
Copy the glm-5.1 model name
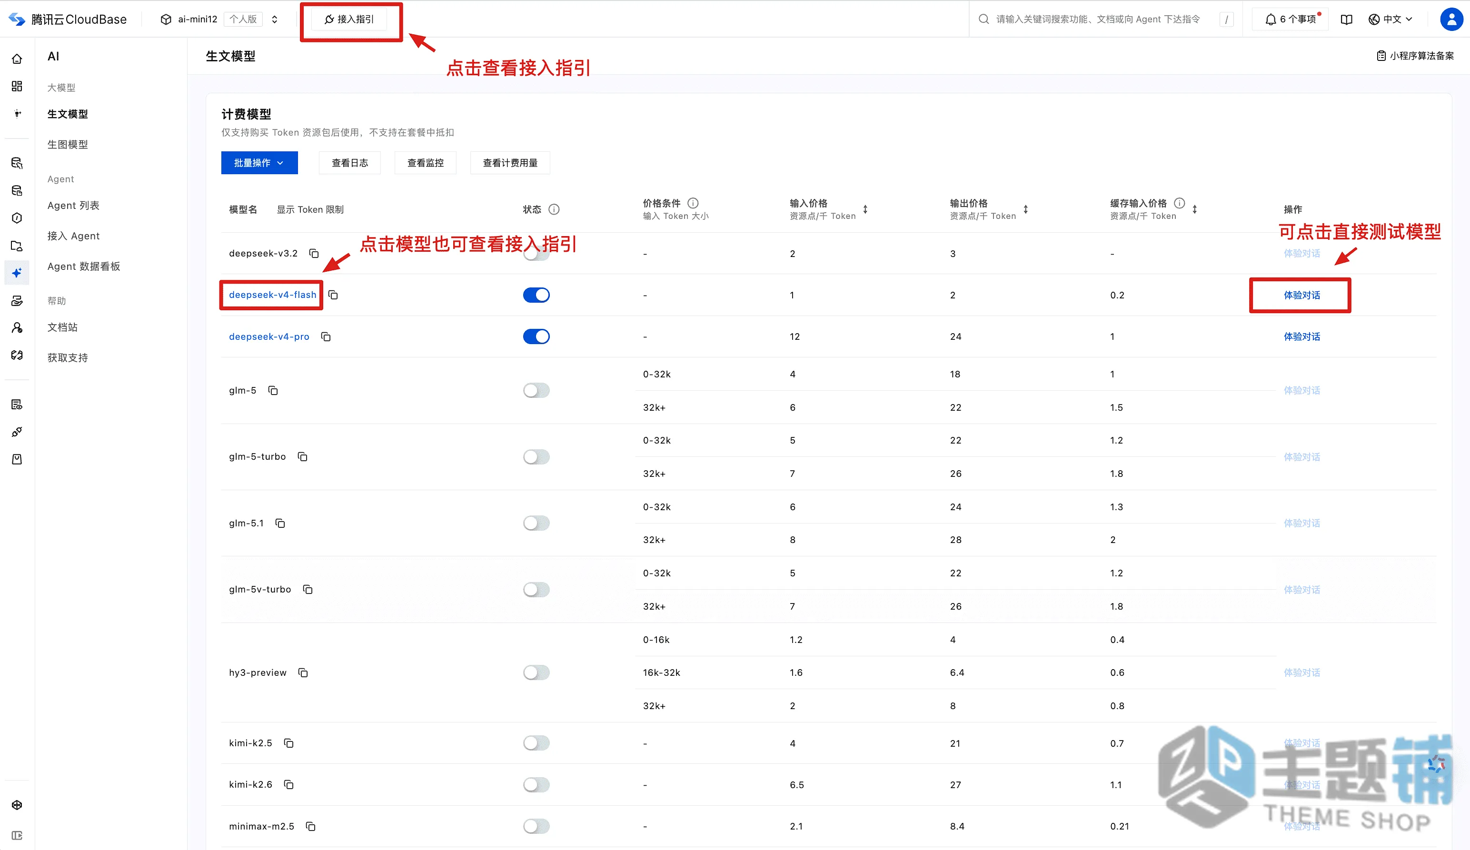point(280,523)
